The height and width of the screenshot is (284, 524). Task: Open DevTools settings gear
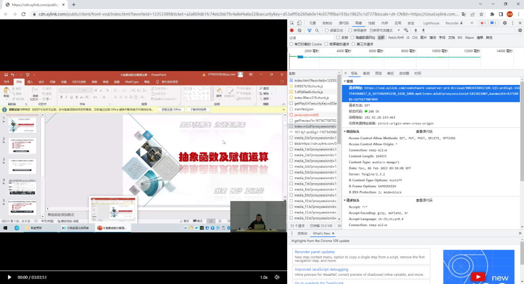(504, 23)
